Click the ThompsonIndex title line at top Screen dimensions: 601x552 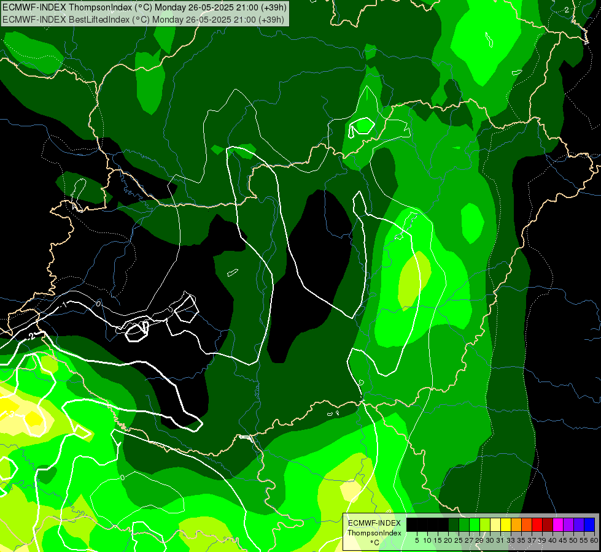[x=144, y=7]
